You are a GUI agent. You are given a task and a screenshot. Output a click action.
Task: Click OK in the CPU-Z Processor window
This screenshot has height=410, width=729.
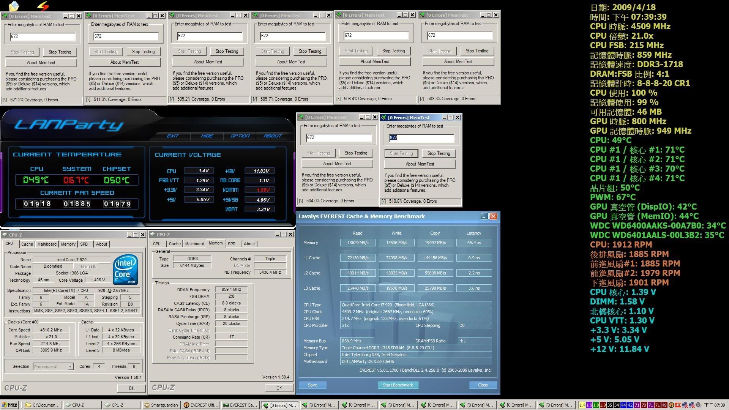[131, 388]
